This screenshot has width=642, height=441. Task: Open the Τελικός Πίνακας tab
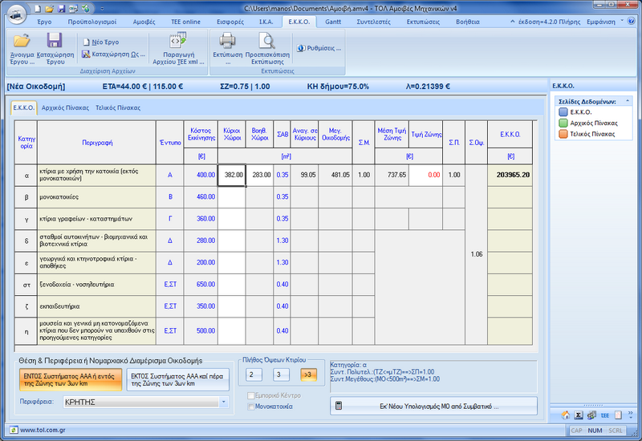point(118,107)
